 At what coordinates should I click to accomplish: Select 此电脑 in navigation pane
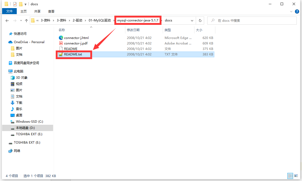(19, 71)
